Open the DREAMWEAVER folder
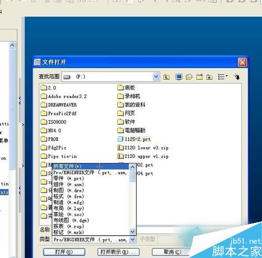Image resolution: width=262 pixels, height=258 pixels. click(x=59, y=105)
